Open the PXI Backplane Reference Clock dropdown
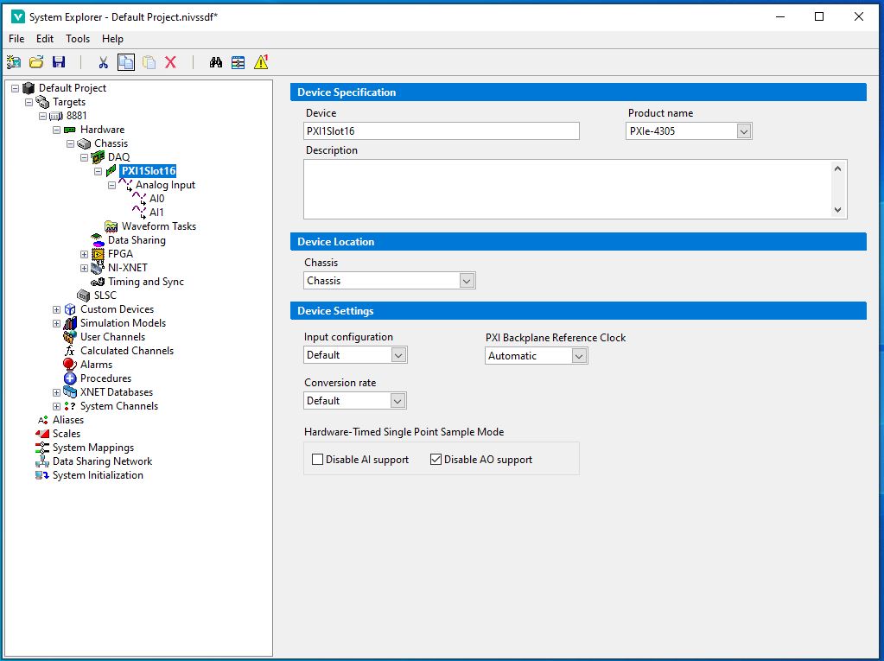Image resolution: width=884 pixels, height=661 pixels. (579, 356)
